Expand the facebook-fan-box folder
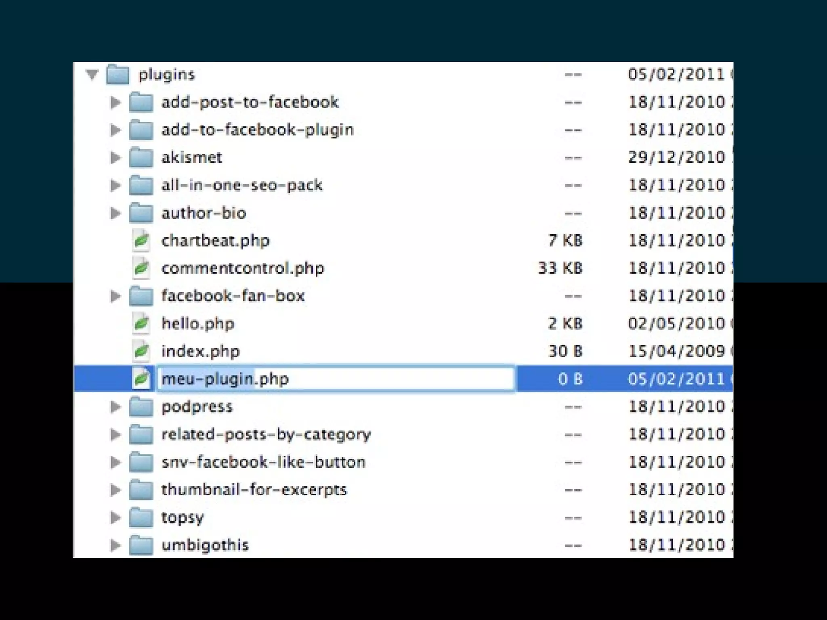Viewport: 827px width, 620px height. click(115, 296)
